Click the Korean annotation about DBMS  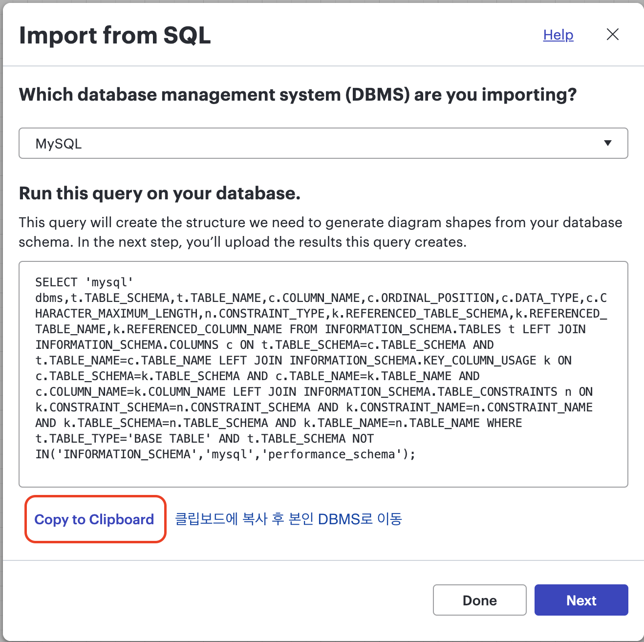pyautogui.click(x=288, y=519)
